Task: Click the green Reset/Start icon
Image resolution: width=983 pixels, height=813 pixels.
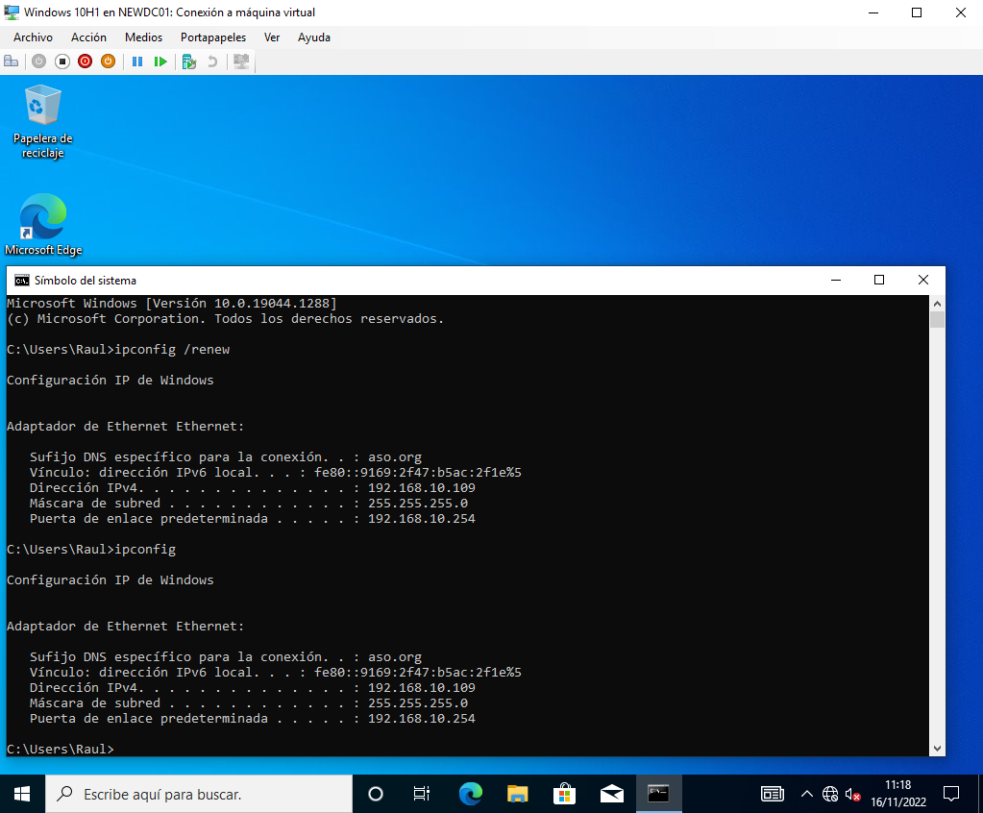Action: 160,62
